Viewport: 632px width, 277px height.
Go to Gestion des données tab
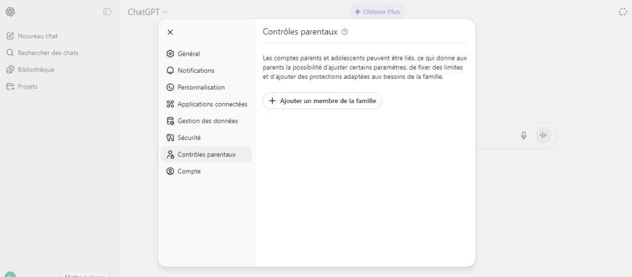coord(207,121)
